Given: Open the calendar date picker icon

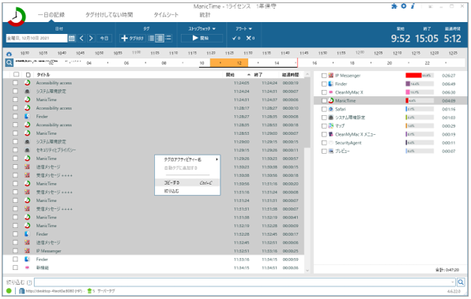Looking at the screenshot, I should coord(71,38).
